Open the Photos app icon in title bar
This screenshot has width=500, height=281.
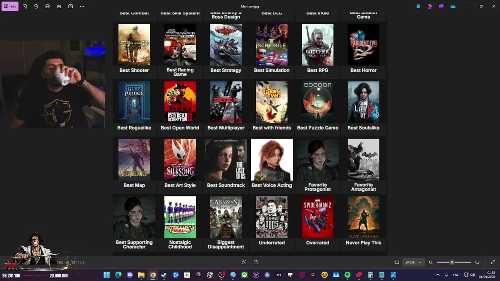point(418,6)
